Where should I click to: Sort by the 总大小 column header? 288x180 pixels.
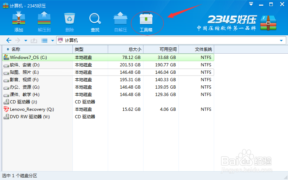click(126, 49)
